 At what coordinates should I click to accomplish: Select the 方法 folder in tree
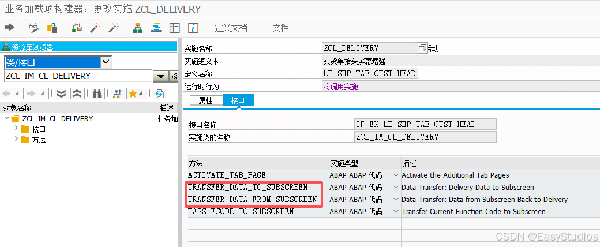tap(39, 140)
